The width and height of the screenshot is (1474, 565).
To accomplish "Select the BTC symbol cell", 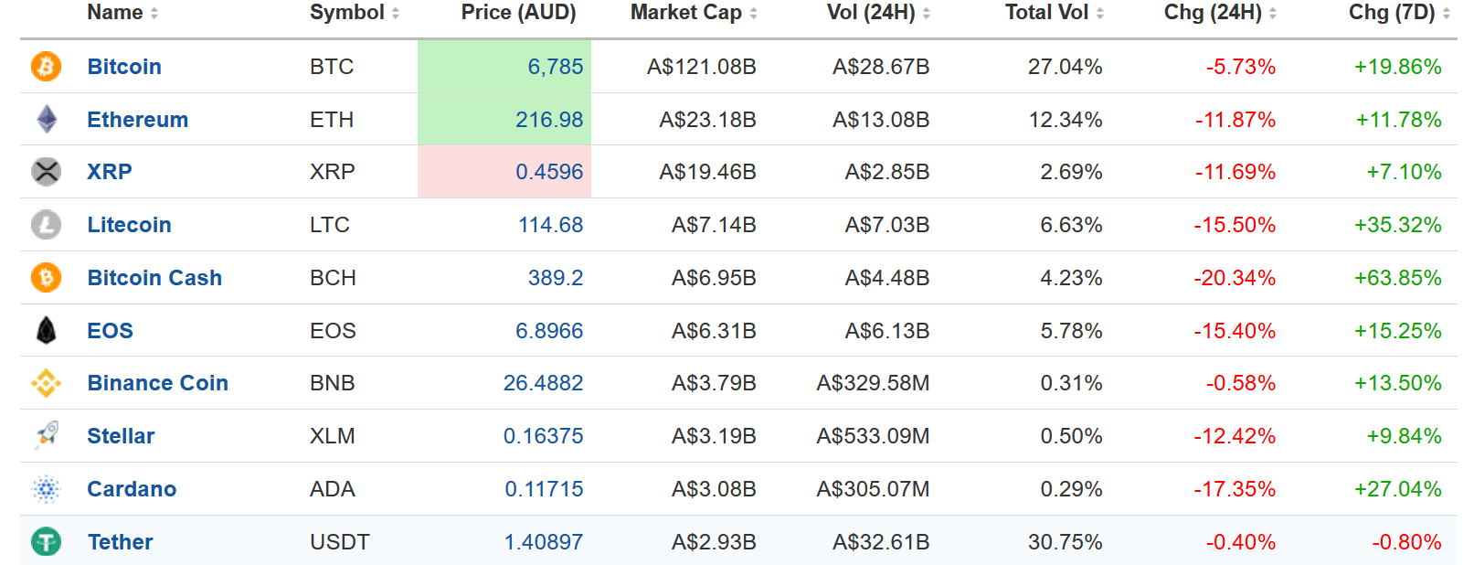I will click(x=332, y=67).
